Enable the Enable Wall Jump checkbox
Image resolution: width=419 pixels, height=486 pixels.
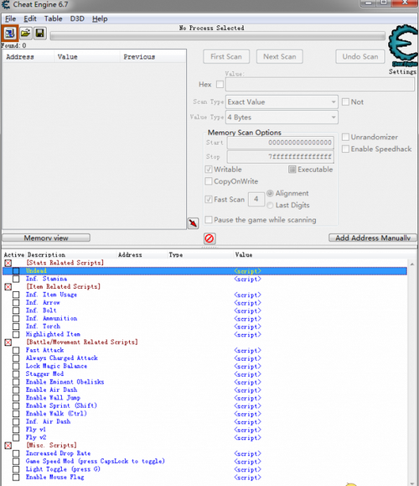point(16,398)
